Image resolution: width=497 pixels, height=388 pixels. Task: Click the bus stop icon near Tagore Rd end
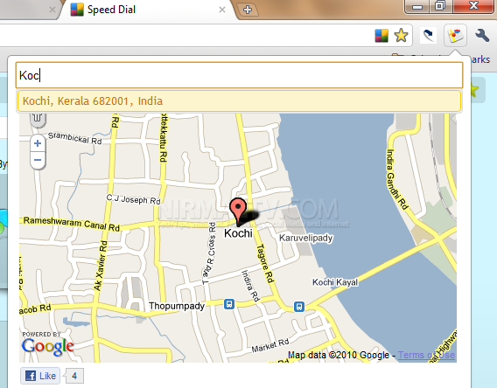(x=299, y=307)
